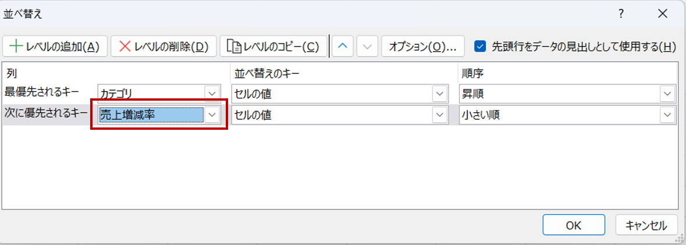Open the second row セルの値 sort key dropdown
This screenshot has width=686, height=245.
tap(439, 115)
